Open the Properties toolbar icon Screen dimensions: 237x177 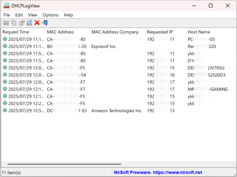coord(22,23)
